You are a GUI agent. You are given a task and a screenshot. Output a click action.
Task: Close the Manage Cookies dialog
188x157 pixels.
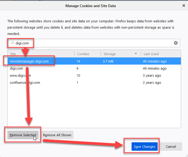click(x=184, y=6)
